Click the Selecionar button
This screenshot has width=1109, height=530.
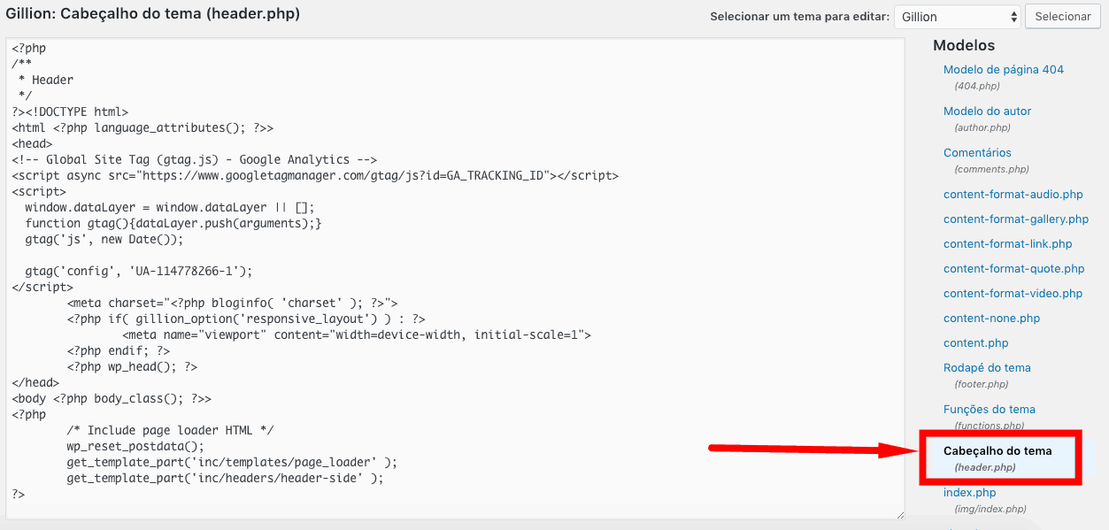click(x=1062, y=17)
